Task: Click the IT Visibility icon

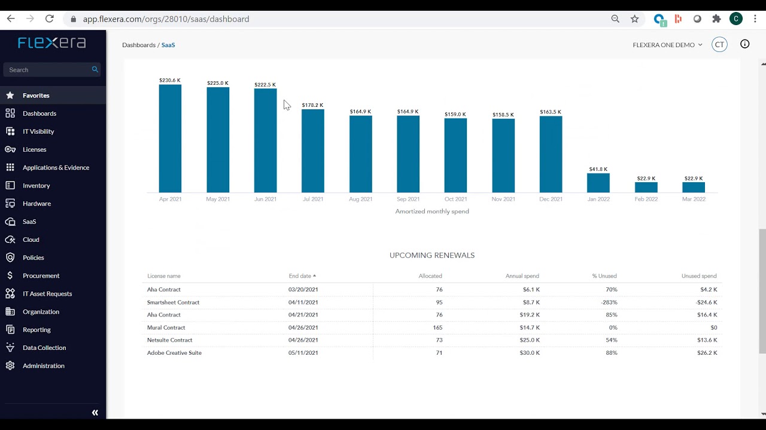Action: (10, 131)
